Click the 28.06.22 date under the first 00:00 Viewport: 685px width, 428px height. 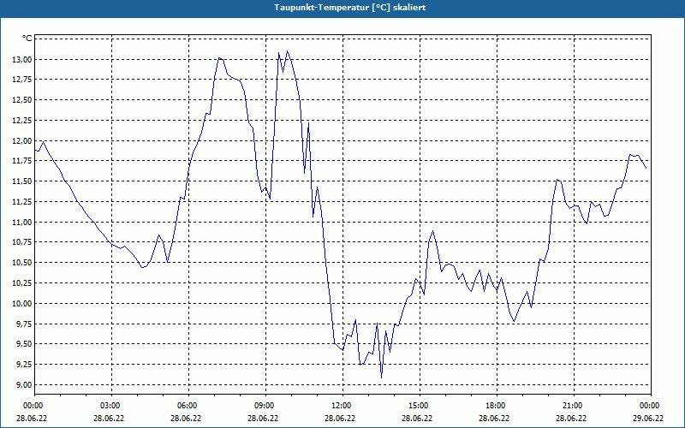coord(32,418)
